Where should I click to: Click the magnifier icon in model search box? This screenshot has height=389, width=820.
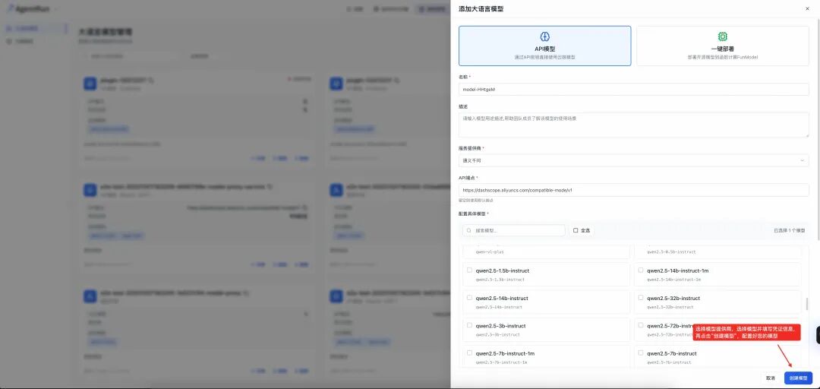click(x=468, y=230)
